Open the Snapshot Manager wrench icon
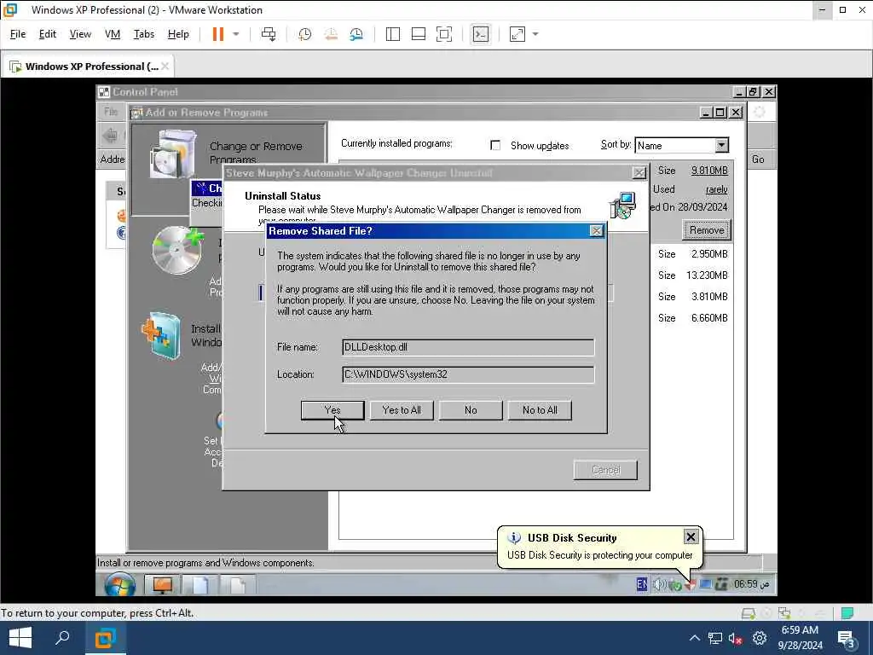The image size is (873, 655). point(357,34)
